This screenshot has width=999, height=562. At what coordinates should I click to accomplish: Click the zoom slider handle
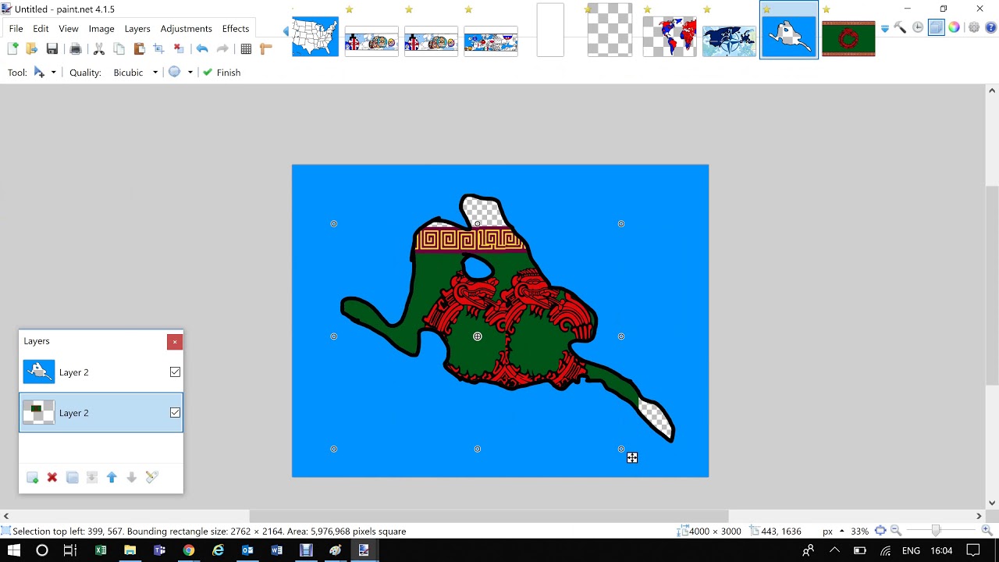[x=936, y=531]
